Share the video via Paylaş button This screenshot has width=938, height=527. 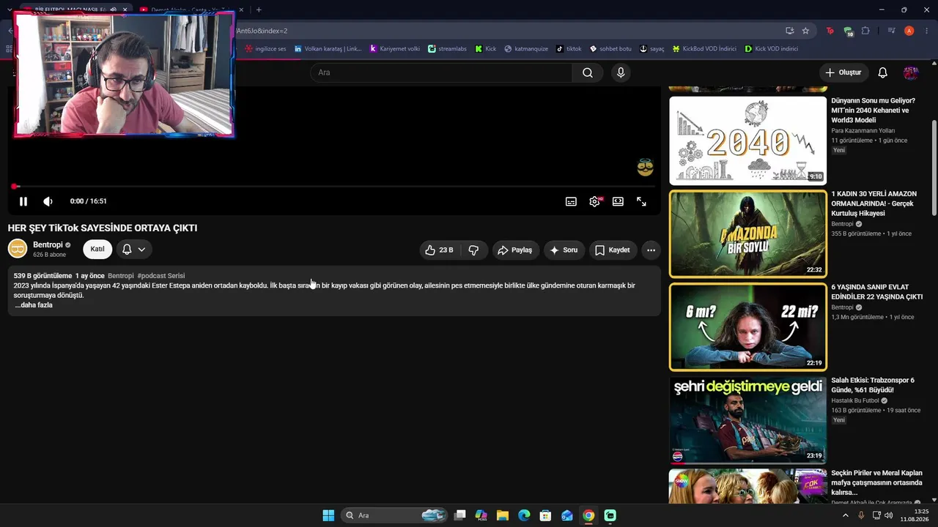tap(516, 250)
